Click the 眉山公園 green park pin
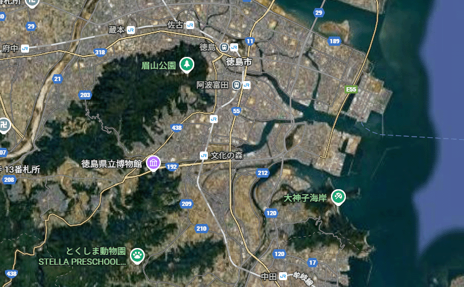The height and width of the screenshot is (287, 464). (x=187, y=64)
